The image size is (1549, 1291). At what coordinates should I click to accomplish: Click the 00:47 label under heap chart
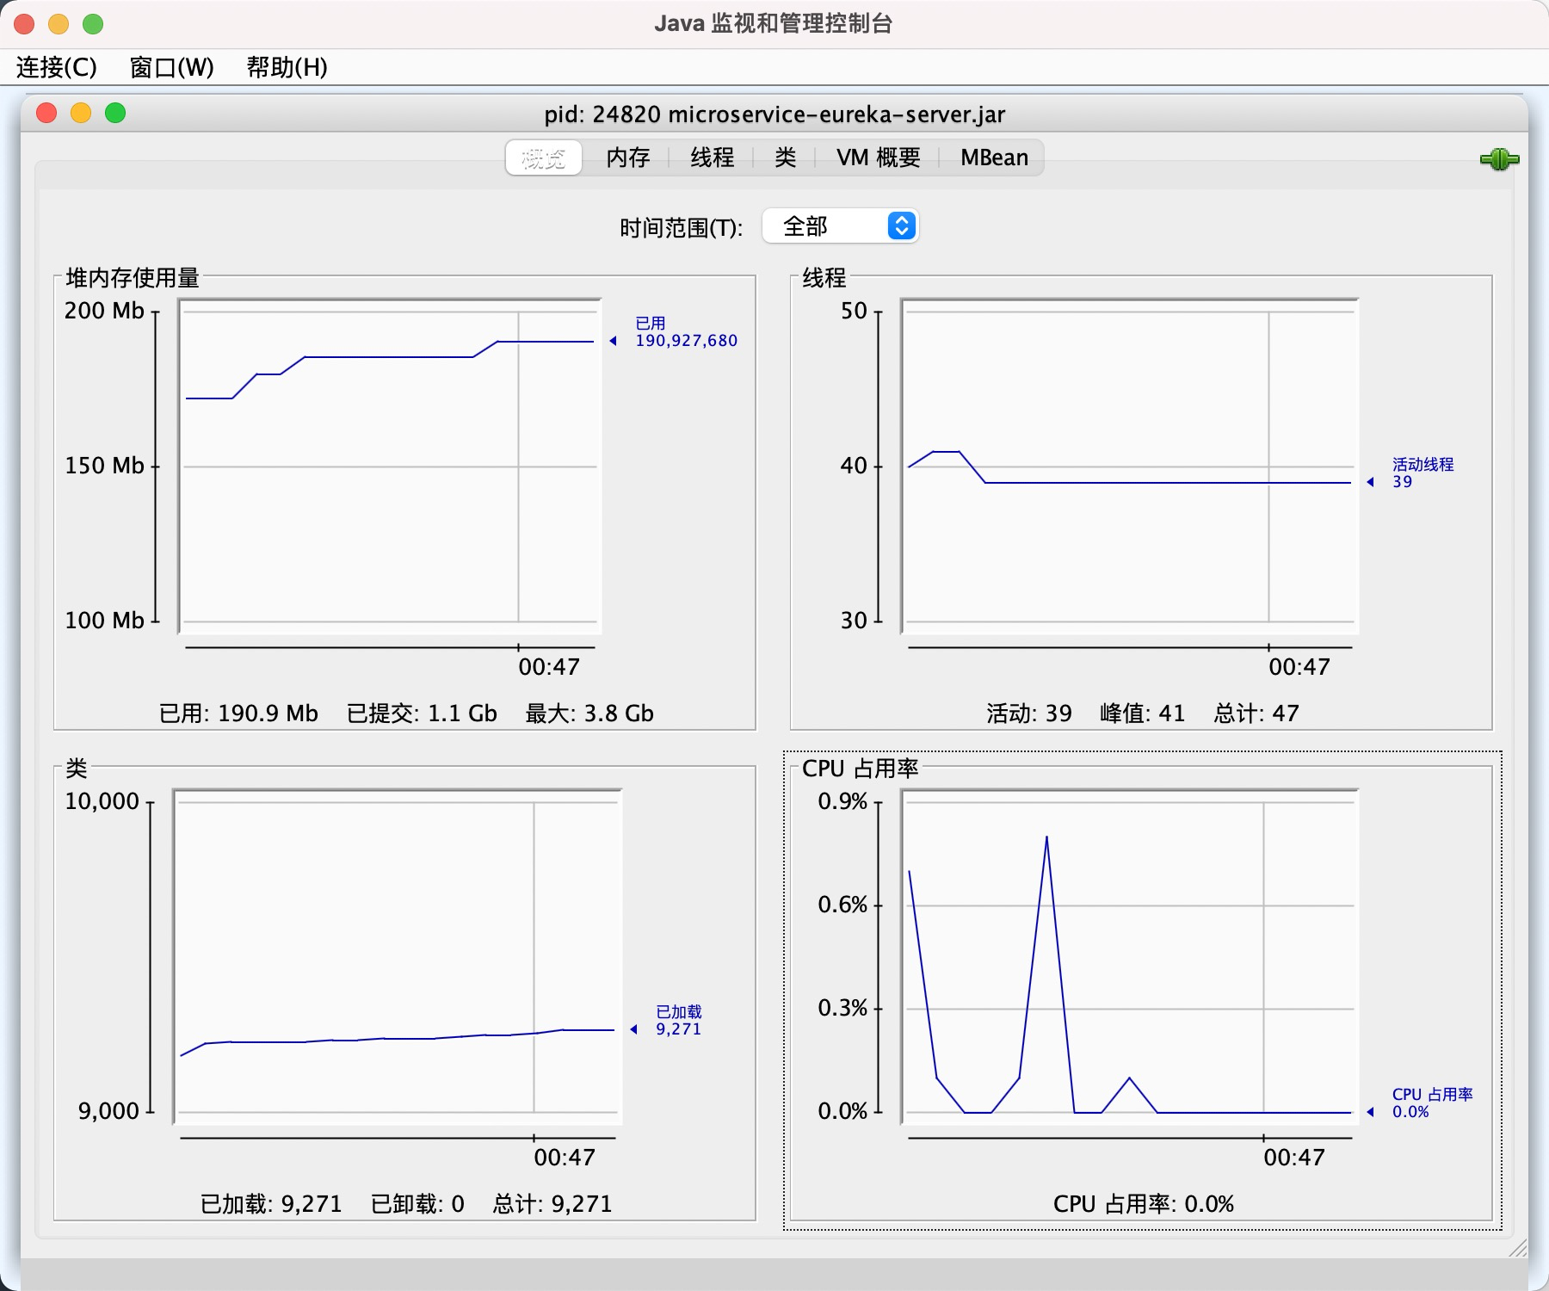[549, 667]
